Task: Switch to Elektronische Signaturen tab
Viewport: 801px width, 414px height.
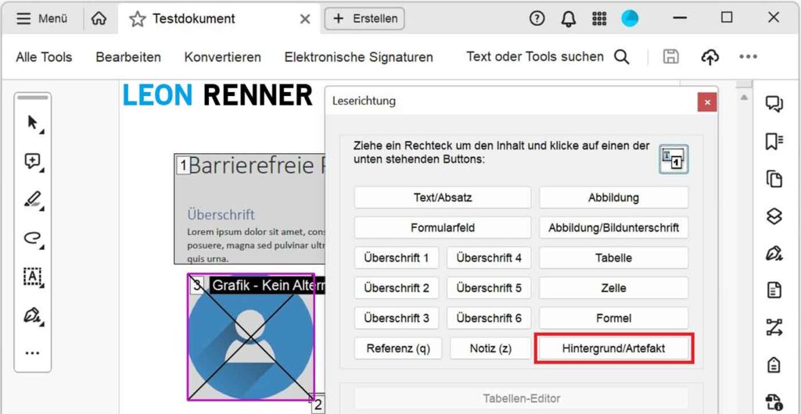Action: (358, 57)
